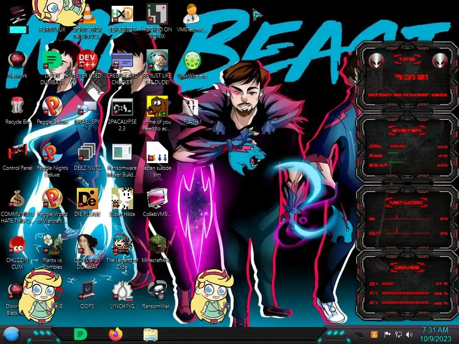Open the Network desktop icon
This screenshot has width=459, height=344.
point(17,64)
